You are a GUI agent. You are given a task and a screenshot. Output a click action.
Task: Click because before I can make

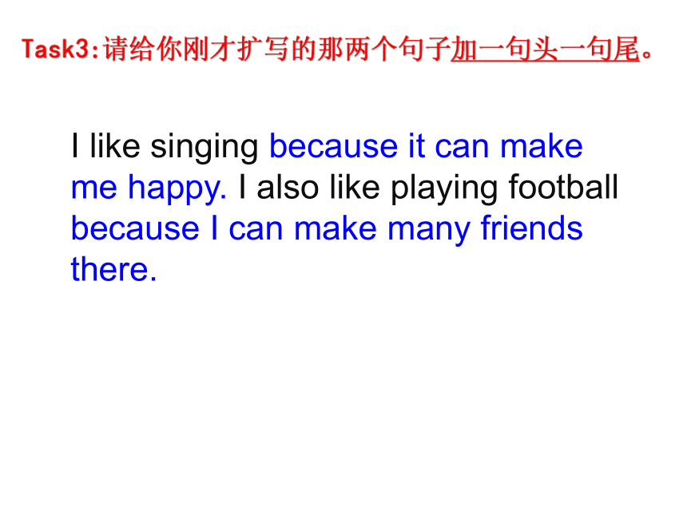point(135,228)
